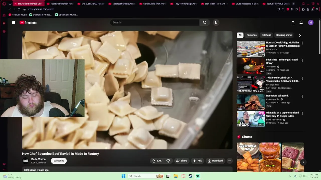Click the browser back arrow

[x=10, y=9]
